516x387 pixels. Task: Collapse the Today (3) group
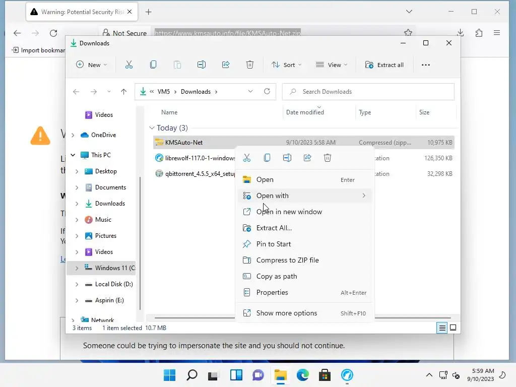click(152, 127)
